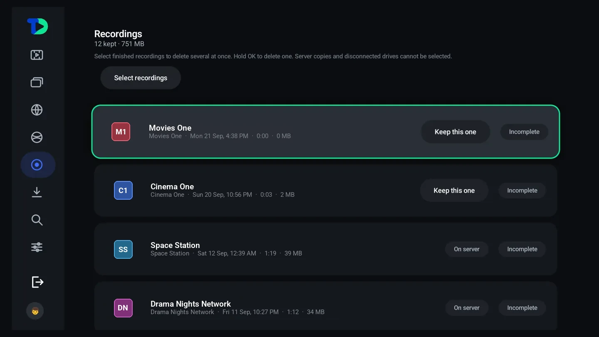Screen dimensions: 599x337
Task: Keep the Movies One recording
Action: tap(455, 132)
